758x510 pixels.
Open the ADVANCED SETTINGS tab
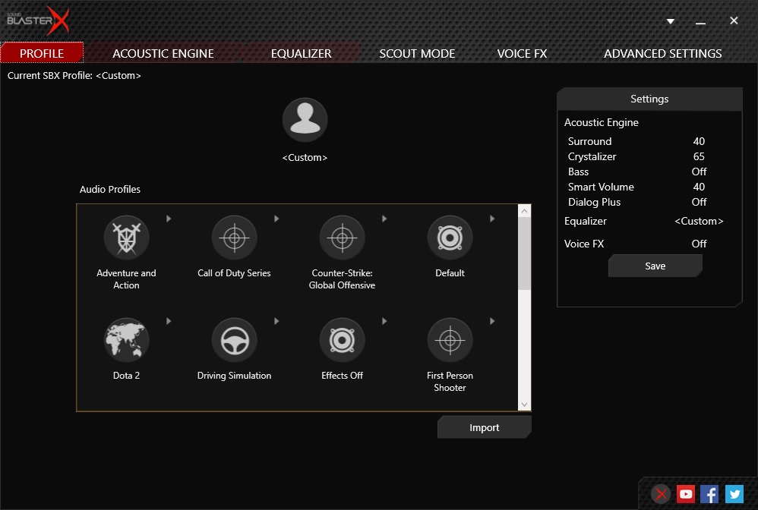[663, 53]
